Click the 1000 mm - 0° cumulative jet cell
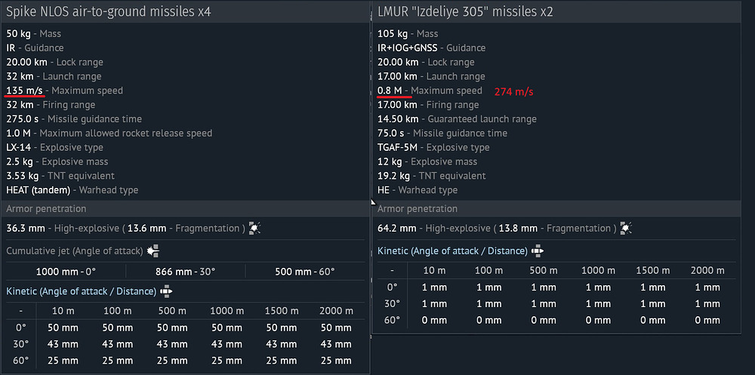Viewport: 755px width, 375px height. point(66,271)
